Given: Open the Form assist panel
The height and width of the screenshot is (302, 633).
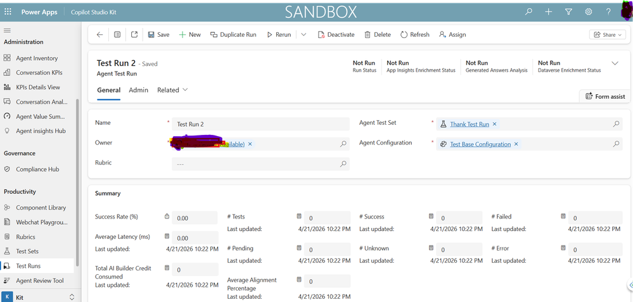Looking at the screenshot, I should pos(604,96).
